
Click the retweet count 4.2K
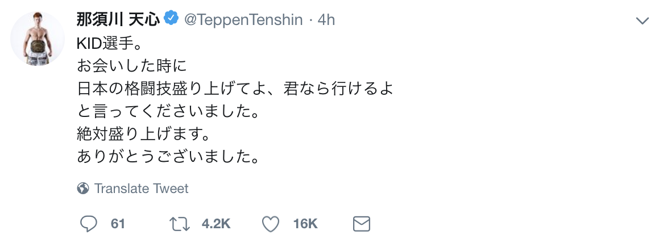216,224
